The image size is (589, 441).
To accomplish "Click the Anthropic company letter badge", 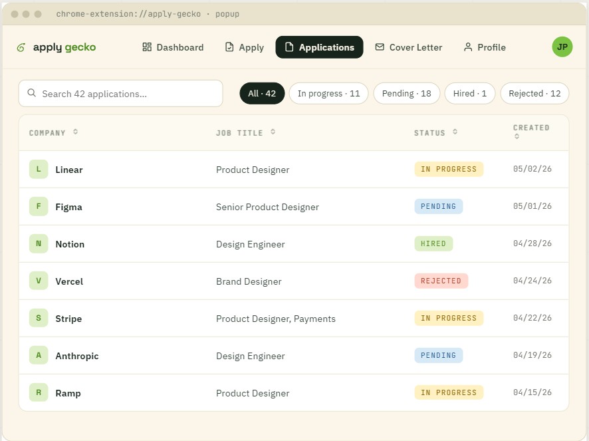I will [x=39, y=355].
